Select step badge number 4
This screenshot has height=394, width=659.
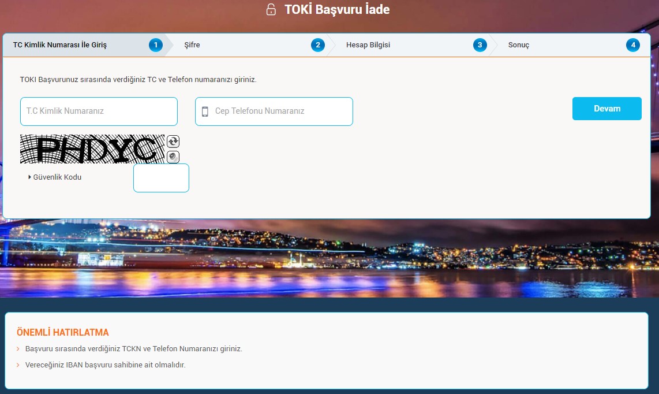tap(633, 45)
